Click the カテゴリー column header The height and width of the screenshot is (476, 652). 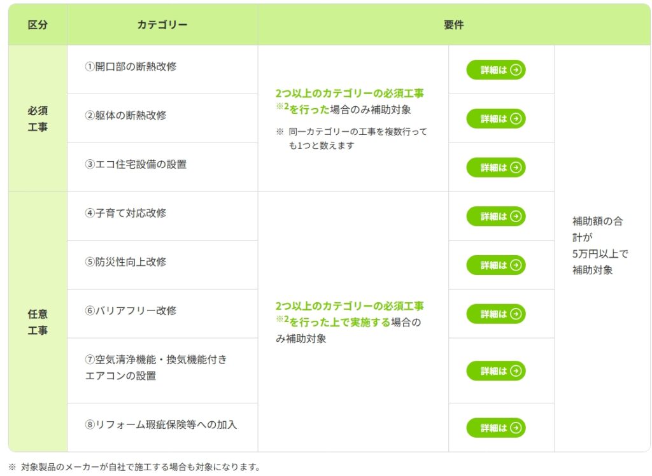coord(162,25)
